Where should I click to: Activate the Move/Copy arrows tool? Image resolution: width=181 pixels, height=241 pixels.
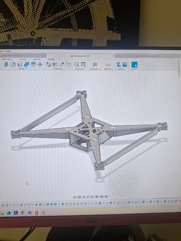click(x=40, y=65)
